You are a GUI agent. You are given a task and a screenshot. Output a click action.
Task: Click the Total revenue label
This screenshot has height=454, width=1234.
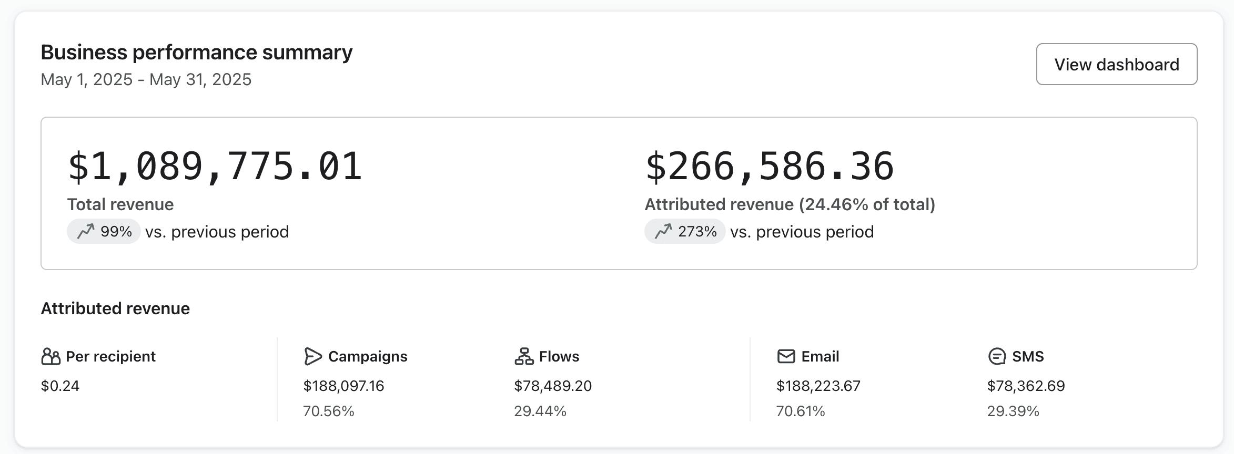[120, 204]
